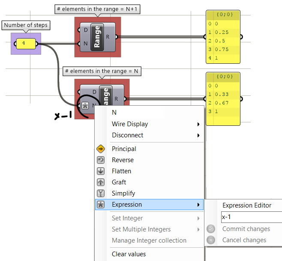Click the expression input field containing x-1
Viewport: 282px width, 261px height.
coord(251,217)
